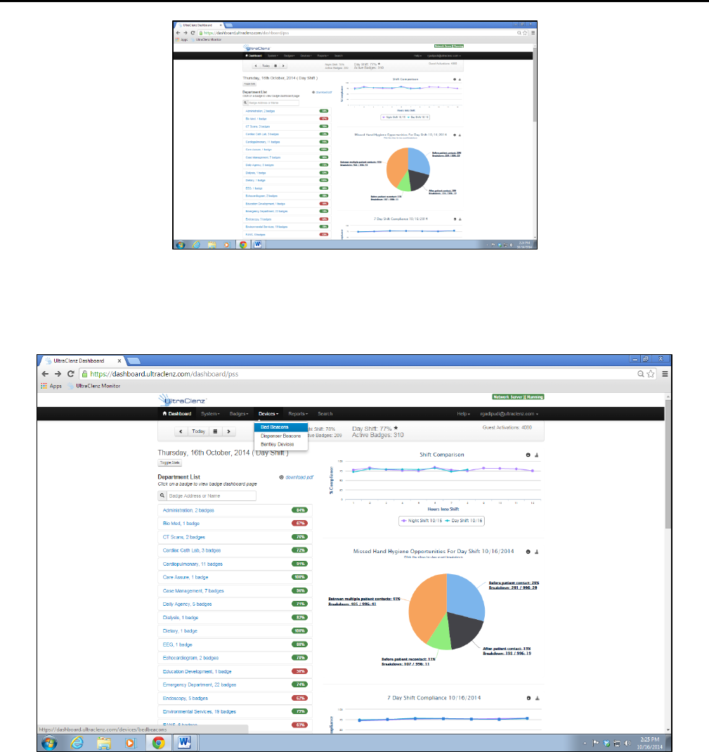
Task: Open the System dropdown in the lower screenshot navbar
Action: 210,414
